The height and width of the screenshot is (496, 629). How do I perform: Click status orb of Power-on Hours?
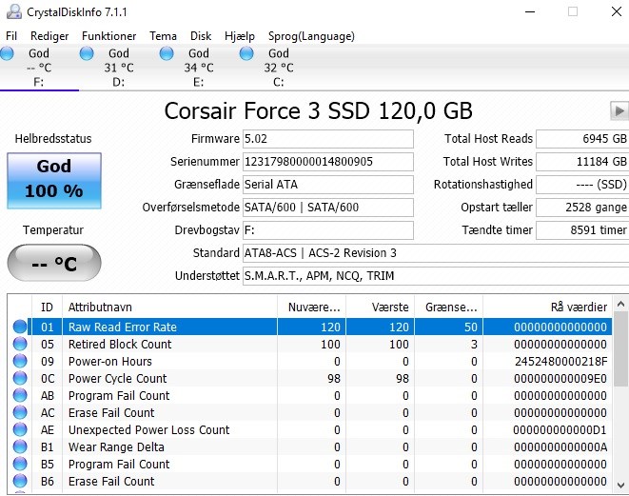pyautogui.click(x=20, y=361)
